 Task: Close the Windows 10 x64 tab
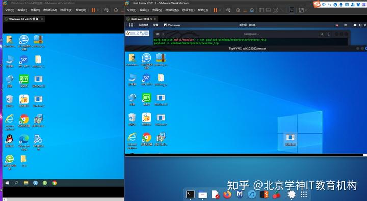[42, 19]
